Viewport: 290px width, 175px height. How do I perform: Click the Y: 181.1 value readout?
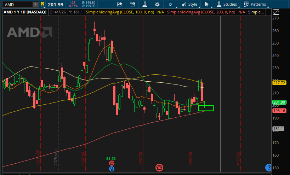point(76,12)
